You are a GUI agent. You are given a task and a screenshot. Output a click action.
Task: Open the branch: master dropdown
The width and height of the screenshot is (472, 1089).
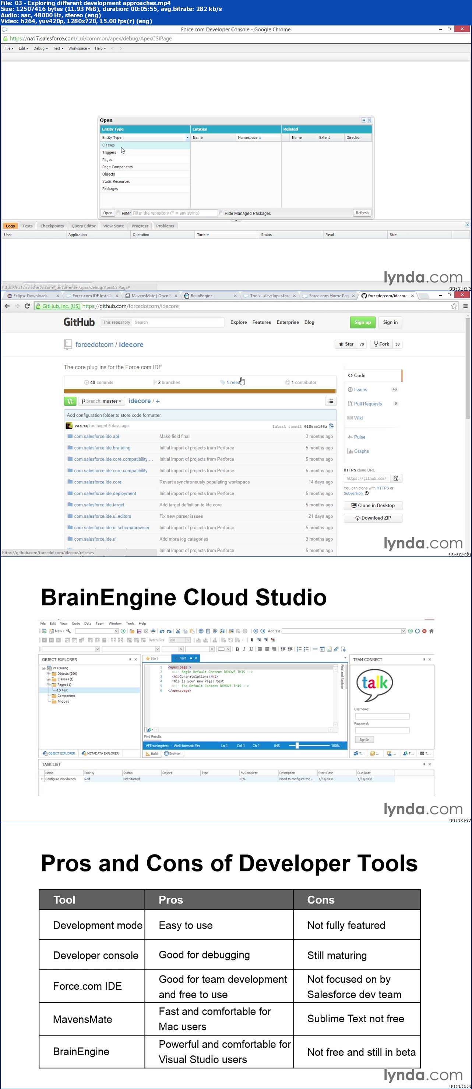coord(101,401)
